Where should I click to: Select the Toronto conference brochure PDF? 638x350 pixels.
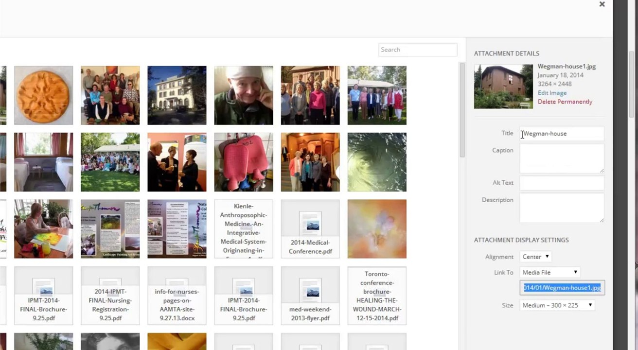point(377,295)
